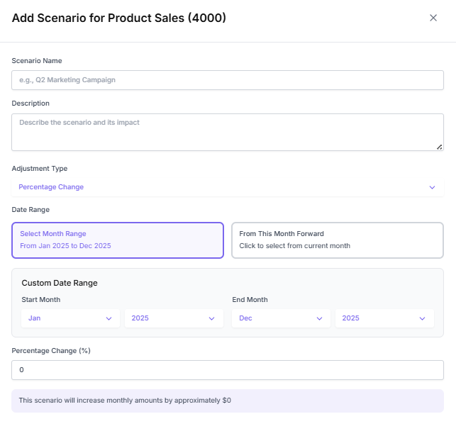Click the End Month year chevron arrow

(424, 318)
